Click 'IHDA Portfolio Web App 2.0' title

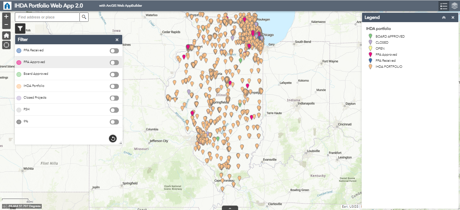tap(48, 6)
